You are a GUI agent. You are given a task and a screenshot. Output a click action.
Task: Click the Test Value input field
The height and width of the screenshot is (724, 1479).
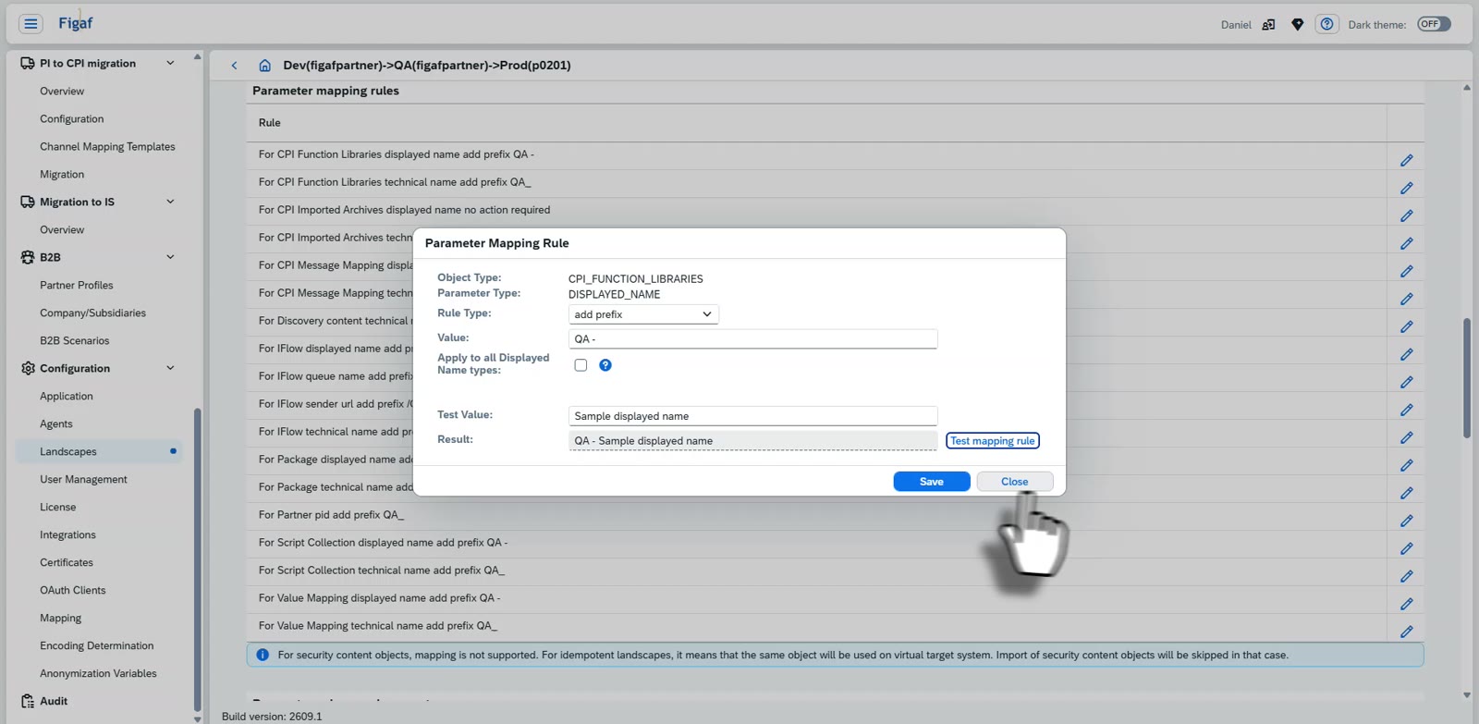click(752, 416)
